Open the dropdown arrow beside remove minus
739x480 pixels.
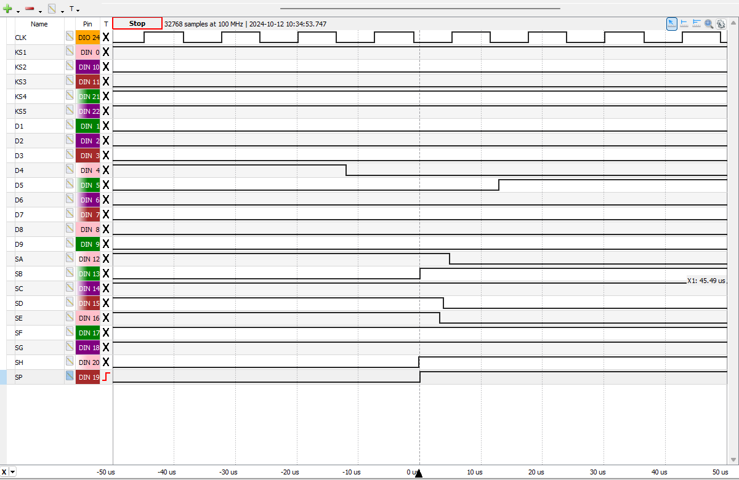(x=40, y=11)
